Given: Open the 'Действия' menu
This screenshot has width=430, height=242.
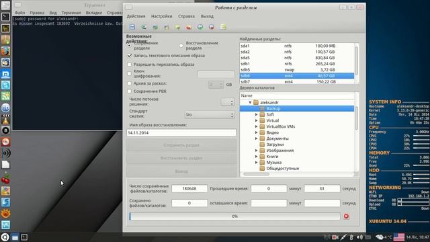Looking at the screenshot, I should (x=136, y=16).
